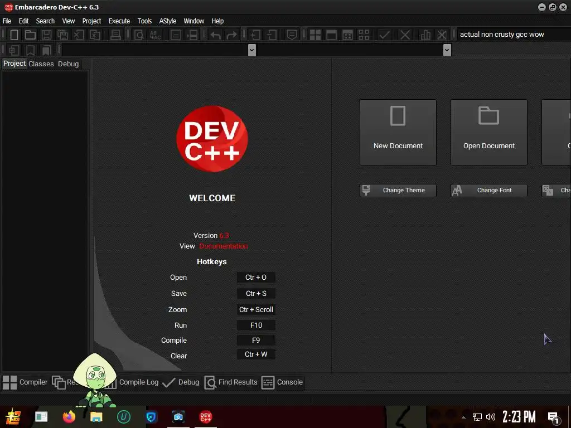Open the Edit menu
This screenshot has height=428, width=571.
(x=23, y=21)
